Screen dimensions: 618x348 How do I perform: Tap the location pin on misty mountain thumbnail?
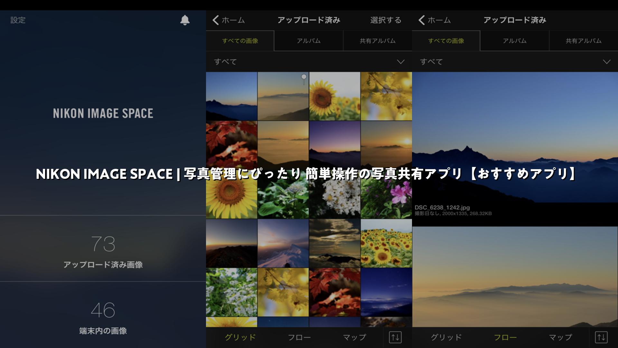coord(304,79)
